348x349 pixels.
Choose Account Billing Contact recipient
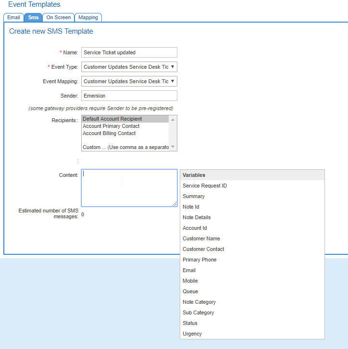point(109,133)
